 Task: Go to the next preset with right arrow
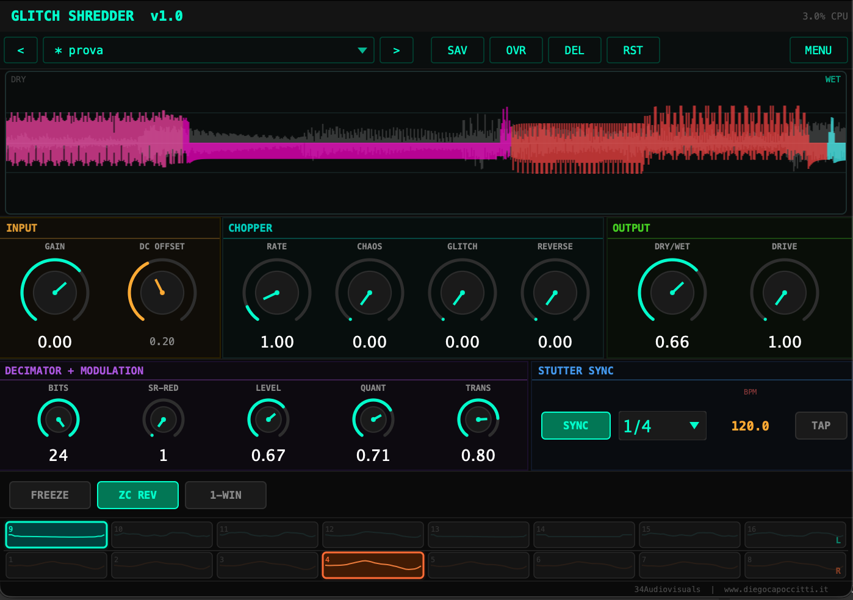[396, 51]
